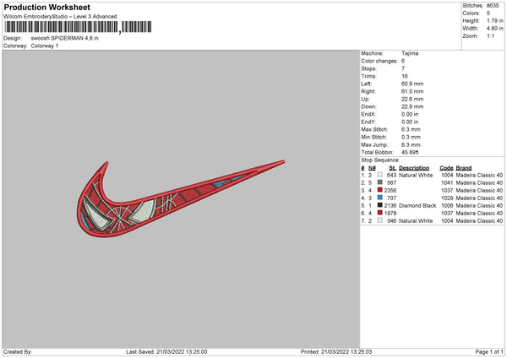Click the barcode under the worksheet title
Screen dimensions: 507x358
(78, 27)
